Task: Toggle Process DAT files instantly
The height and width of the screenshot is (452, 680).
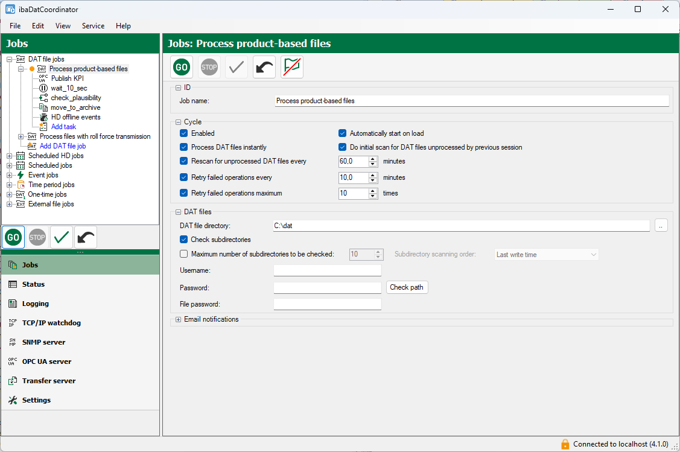Action: (184, 147)
